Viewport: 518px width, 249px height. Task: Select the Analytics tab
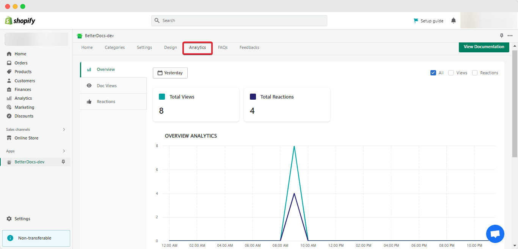pyautogui.click(x=198, y=48)
